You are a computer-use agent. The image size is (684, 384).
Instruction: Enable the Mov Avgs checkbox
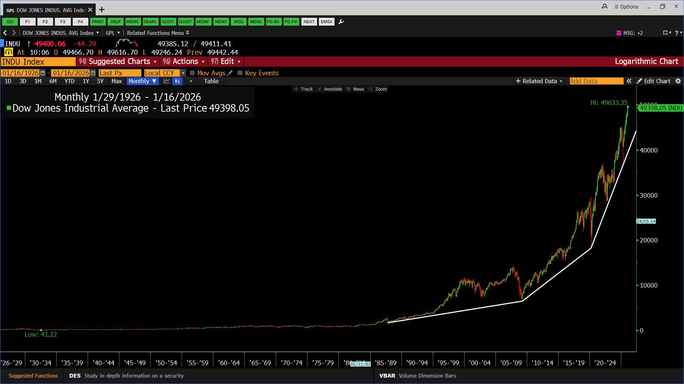click(192, 73)
